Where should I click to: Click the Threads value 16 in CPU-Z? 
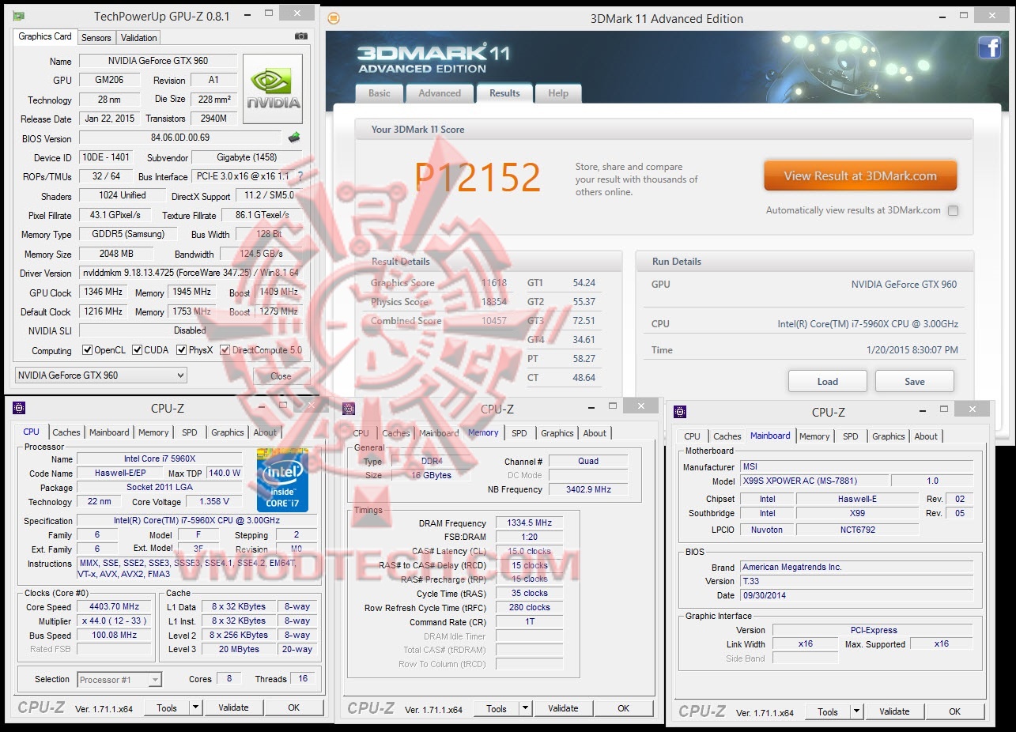point(303,678)
